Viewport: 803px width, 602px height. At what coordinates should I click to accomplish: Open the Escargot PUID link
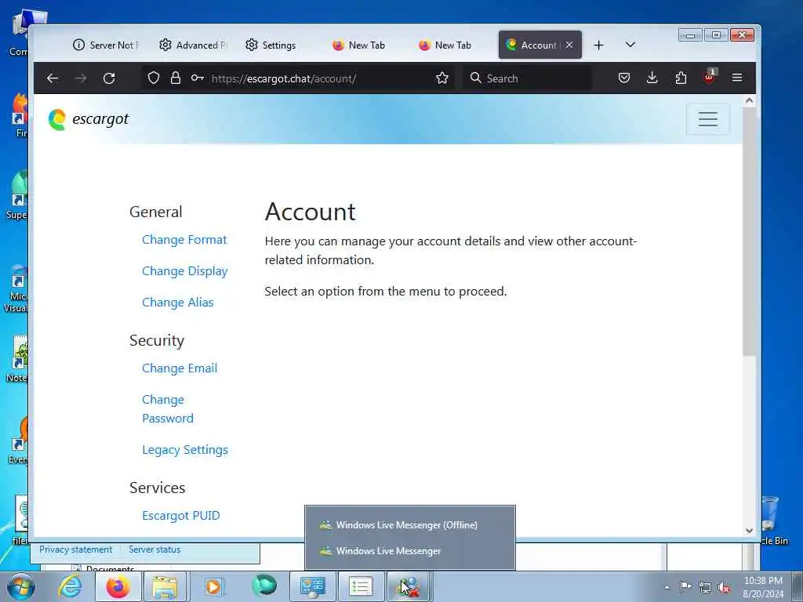click(x=181, y=516)
